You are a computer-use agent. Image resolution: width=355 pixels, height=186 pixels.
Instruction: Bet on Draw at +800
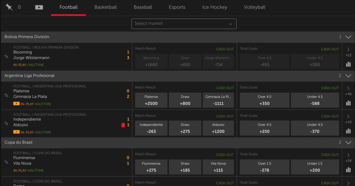(x=185, y=100)
